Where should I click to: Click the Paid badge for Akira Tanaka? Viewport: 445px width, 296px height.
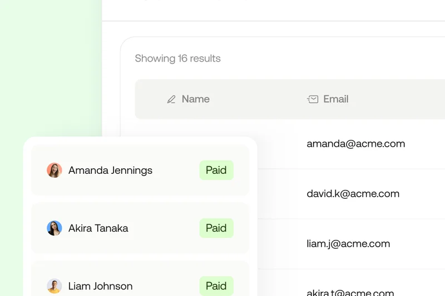(x=216, y=228)
